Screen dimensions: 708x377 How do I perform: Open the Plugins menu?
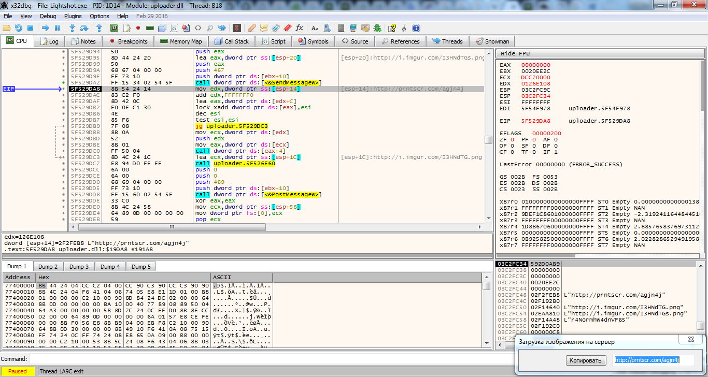(73, 16)
